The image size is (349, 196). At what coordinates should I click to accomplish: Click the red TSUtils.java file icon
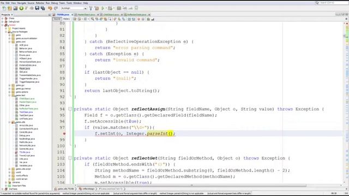pos(16,152)
